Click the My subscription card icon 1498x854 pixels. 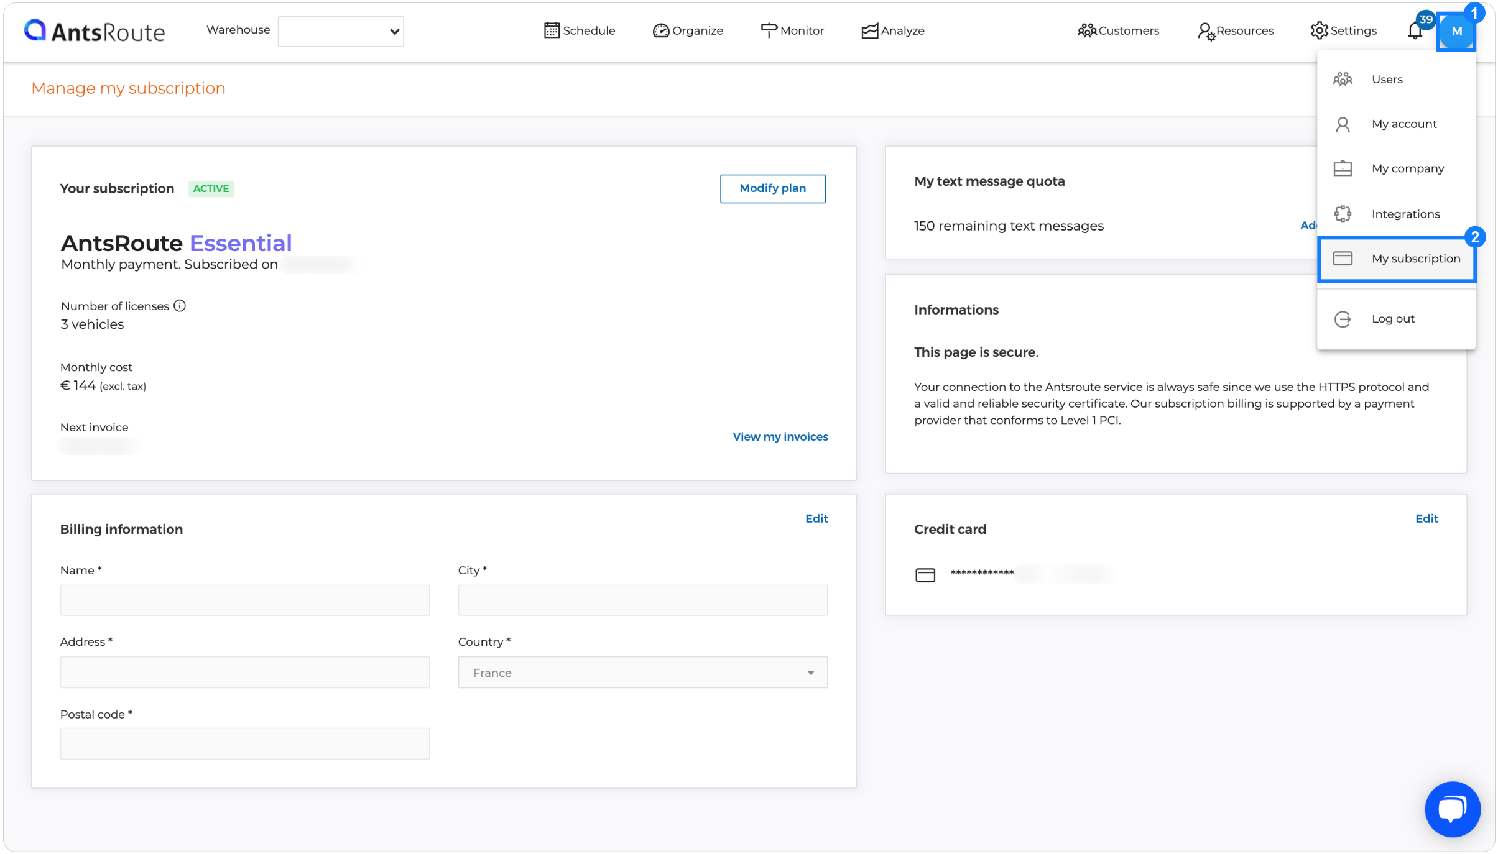[1343, 259]
